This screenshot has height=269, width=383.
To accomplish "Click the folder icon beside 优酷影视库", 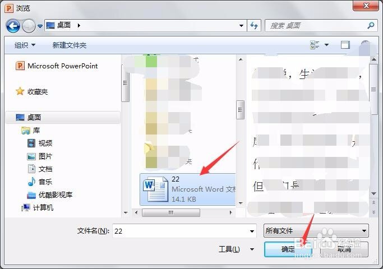I will 31,195.
